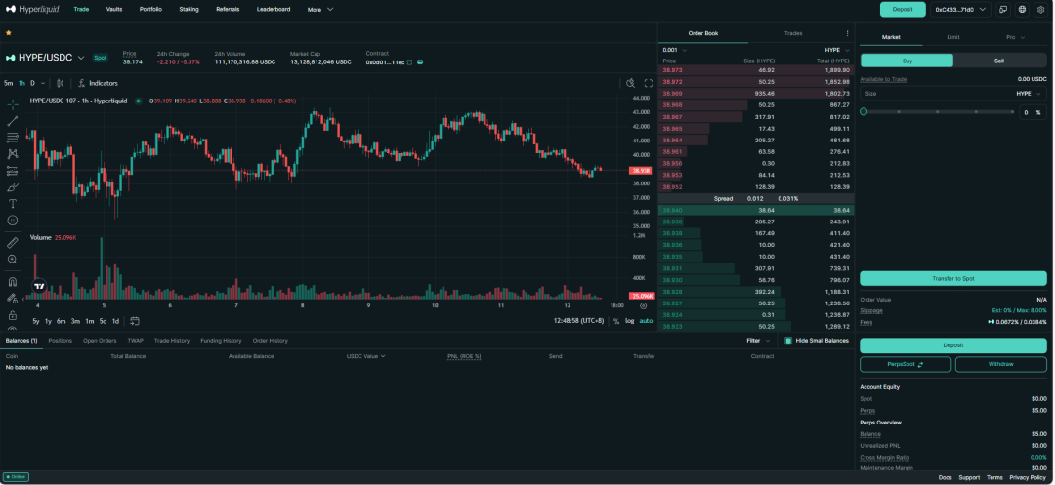Open the TradingView logo badge
The height and width of the screenshot is (485, 1055).
[x=38, y=286]
